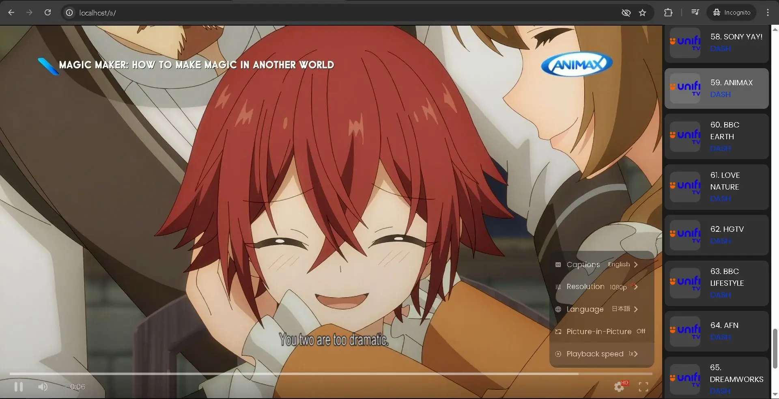Mute the video volume
The image size is (779, 399).
43,387
